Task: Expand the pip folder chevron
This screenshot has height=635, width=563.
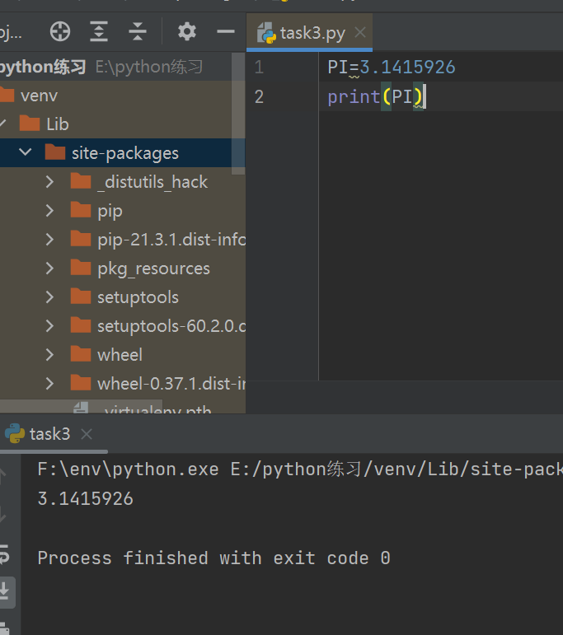Action: [49, 211]
